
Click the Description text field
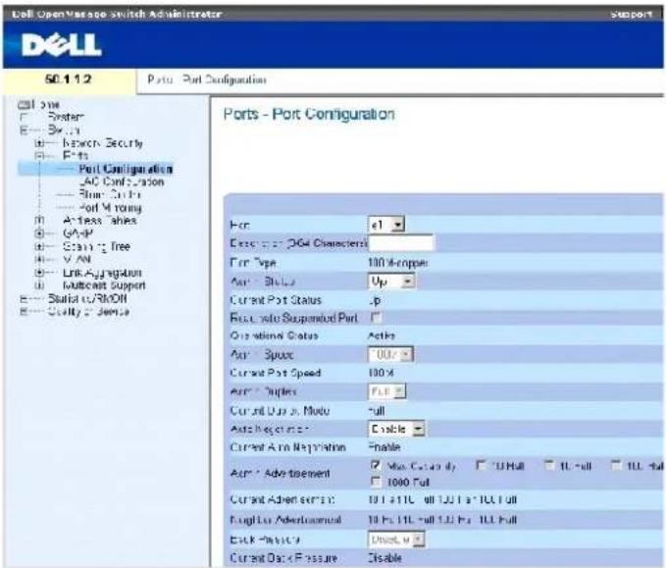400,243
